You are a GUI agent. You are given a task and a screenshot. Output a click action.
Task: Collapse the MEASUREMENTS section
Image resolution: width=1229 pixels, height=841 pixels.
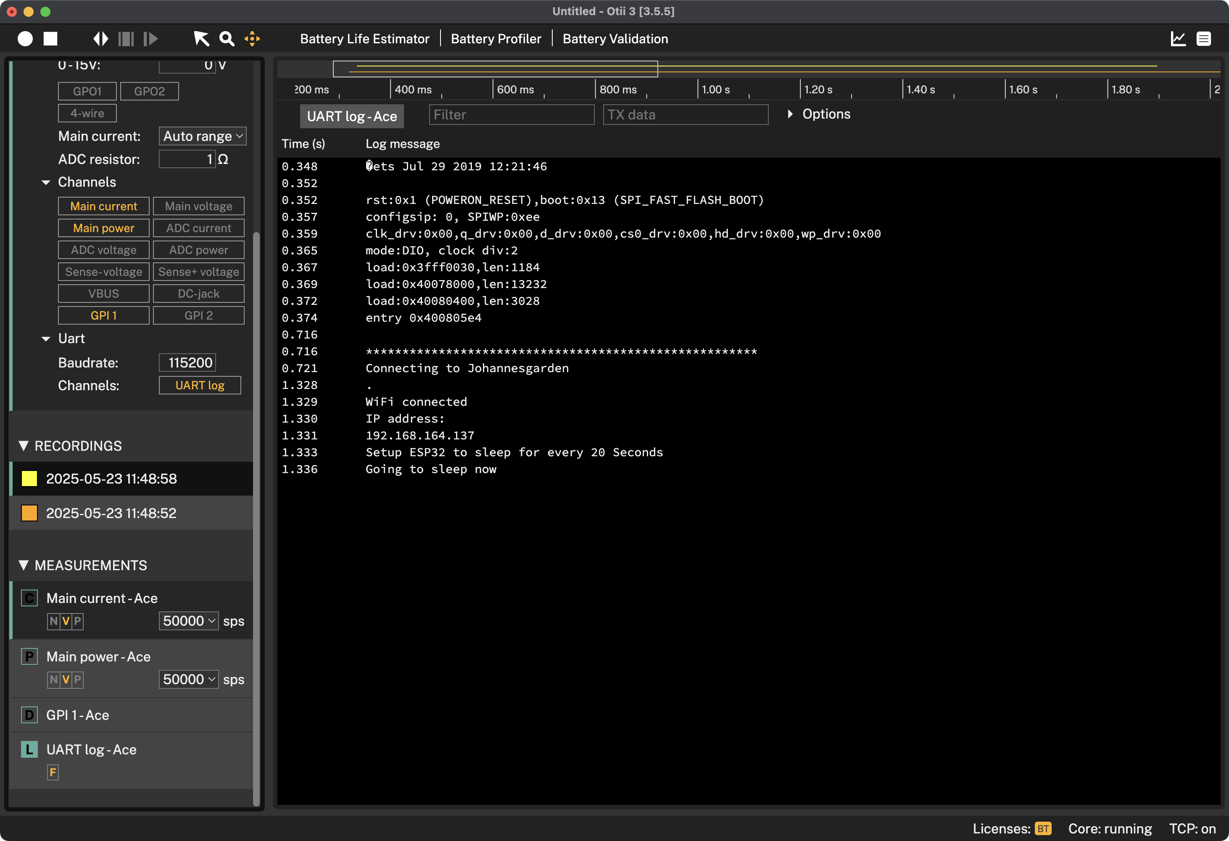tap(23, 566)
